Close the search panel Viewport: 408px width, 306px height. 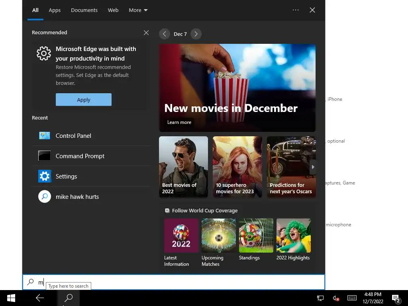tap(312, 10)
